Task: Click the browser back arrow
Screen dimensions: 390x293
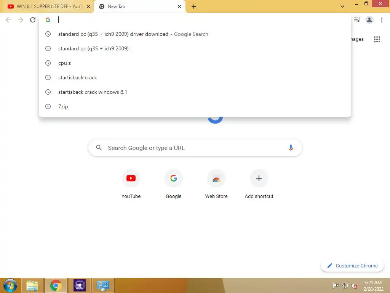Action: [x=8, y=20]
